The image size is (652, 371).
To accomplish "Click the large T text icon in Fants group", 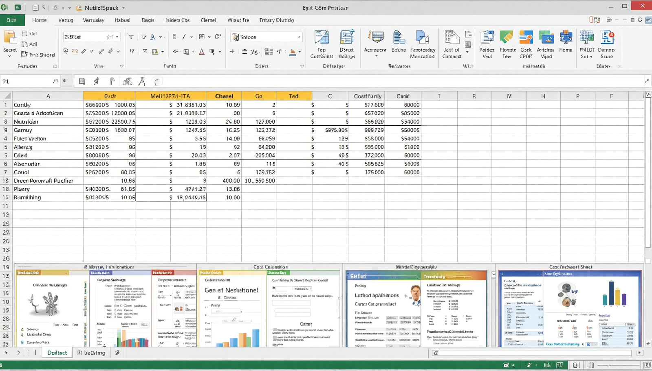I will coord(131,37).
